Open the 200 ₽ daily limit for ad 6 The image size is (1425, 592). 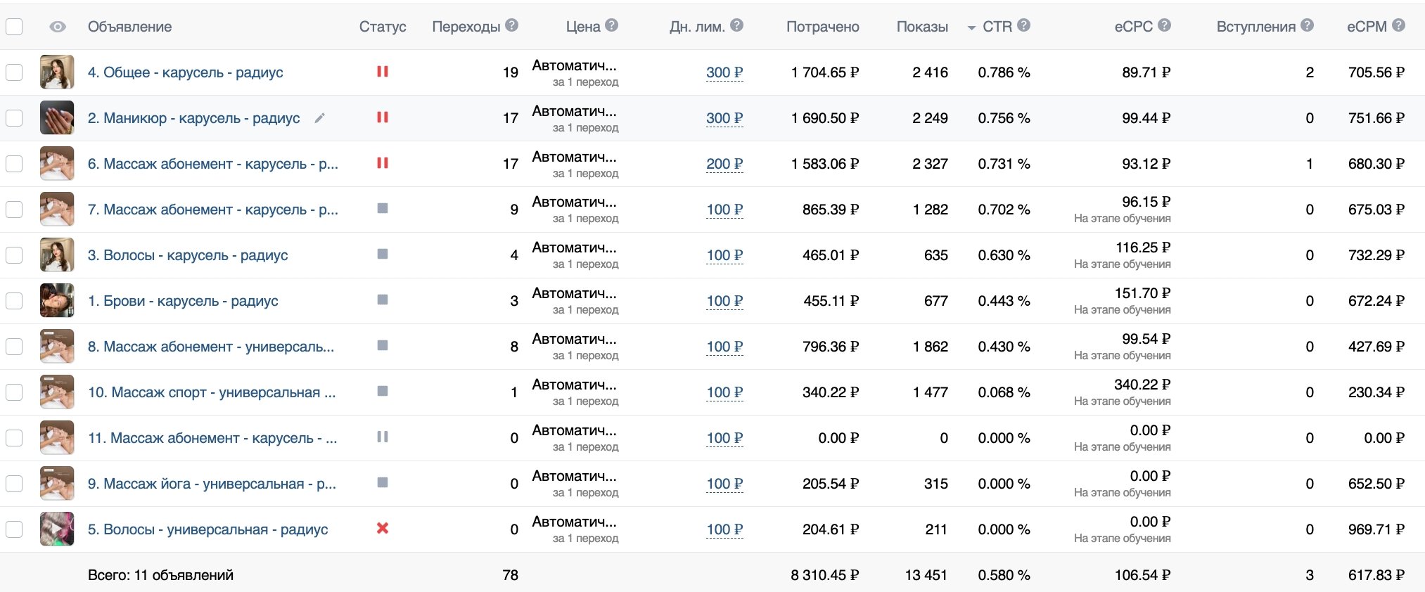point(724,164)
